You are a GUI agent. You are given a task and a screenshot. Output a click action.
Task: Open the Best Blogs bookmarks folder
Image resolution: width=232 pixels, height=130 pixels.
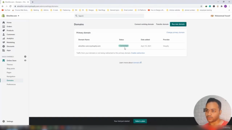(100, 10)
